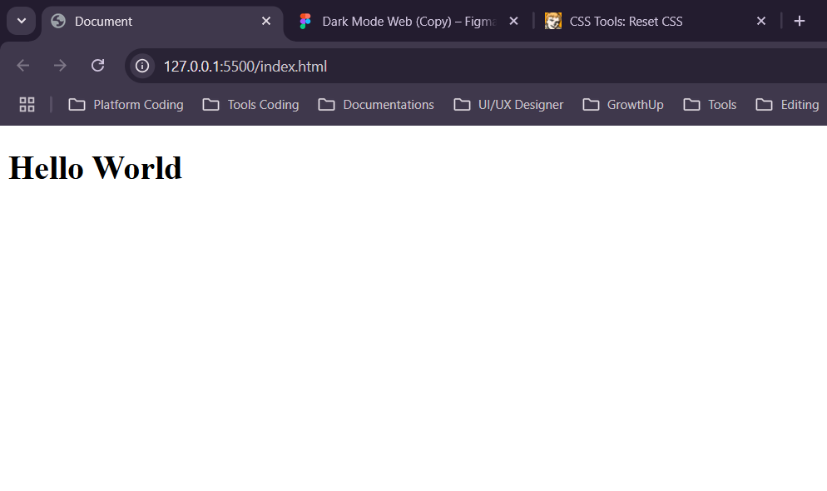Screen dimensions: 827x491
Task: Open a new tab with plus button
Action: [800, 21]
